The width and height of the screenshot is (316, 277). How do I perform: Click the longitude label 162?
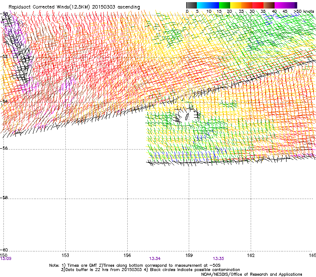251,255
